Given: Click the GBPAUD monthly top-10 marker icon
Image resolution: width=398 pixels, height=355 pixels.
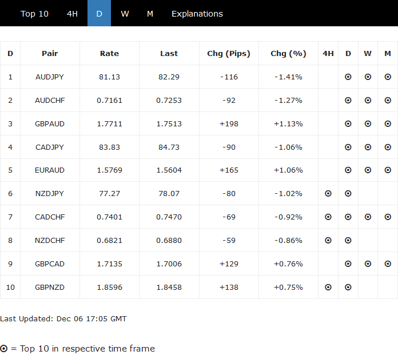Looking at the screenshot, I should coord(388,123).
